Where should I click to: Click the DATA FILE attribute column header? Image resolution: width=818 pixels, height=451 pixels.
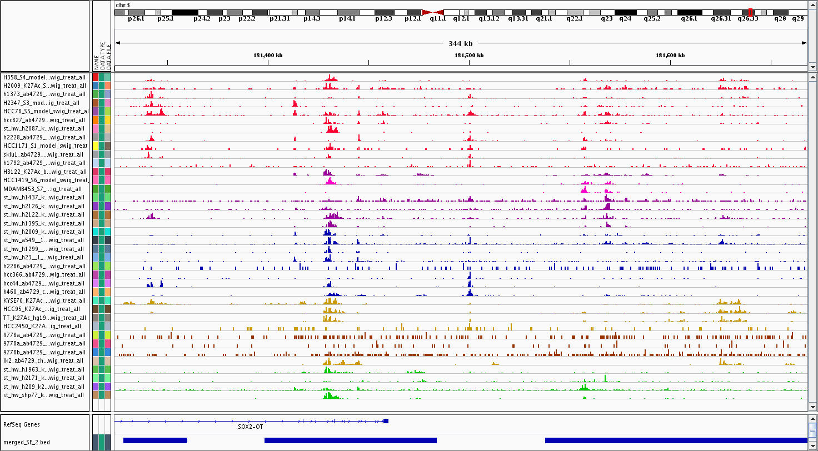click(109, 56)
